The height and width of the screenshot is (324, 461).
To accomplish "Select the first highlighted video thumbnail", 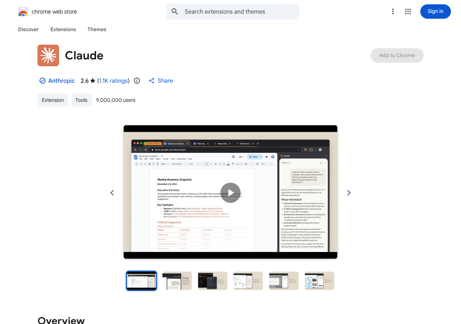I will pos(142,281).
